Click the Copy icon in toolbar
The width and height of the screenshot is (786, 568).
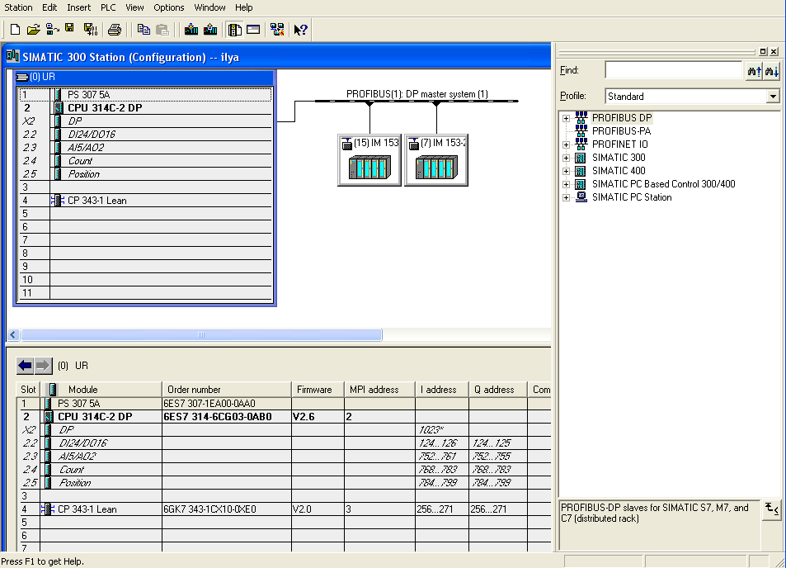tap(144, 30)
